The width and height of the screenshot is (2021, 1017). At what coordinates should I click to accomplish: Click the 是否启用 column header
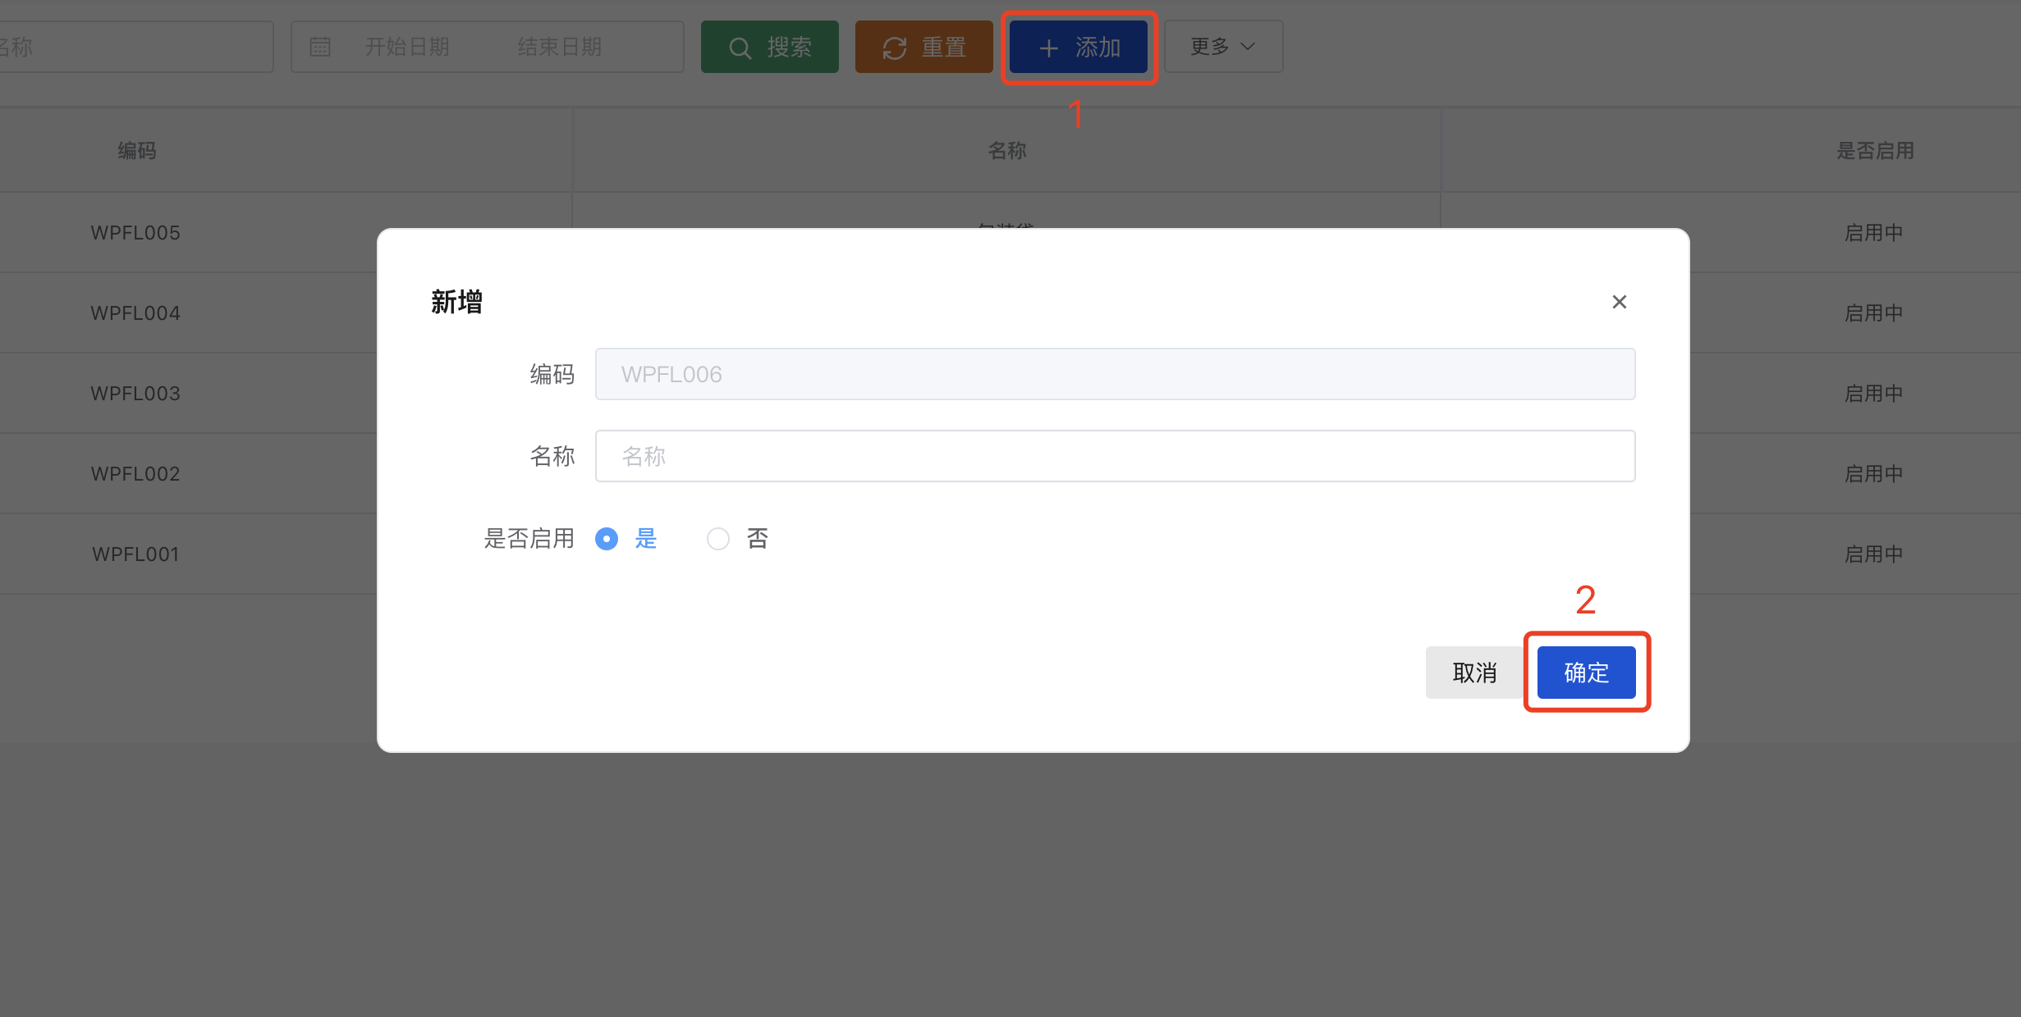pyautogui.click(x=1875, y=151)
